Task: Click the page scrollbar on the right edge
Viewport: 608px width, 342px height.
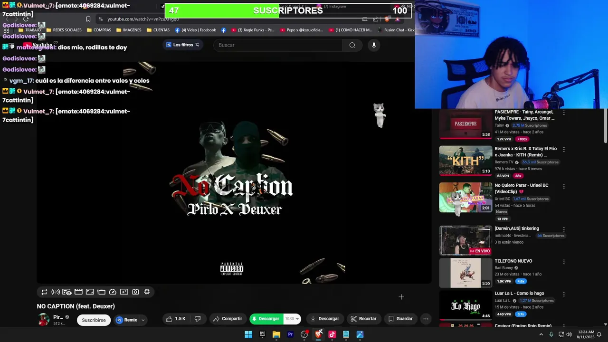Action: tap(606, 126)
